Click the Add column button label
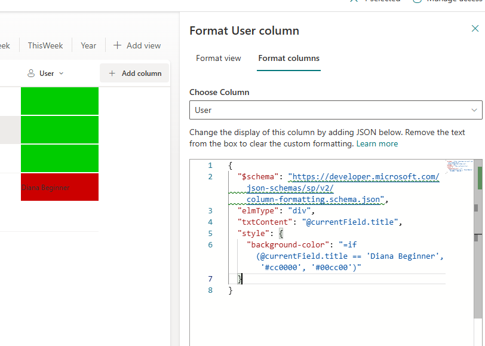 pos(142,74)
